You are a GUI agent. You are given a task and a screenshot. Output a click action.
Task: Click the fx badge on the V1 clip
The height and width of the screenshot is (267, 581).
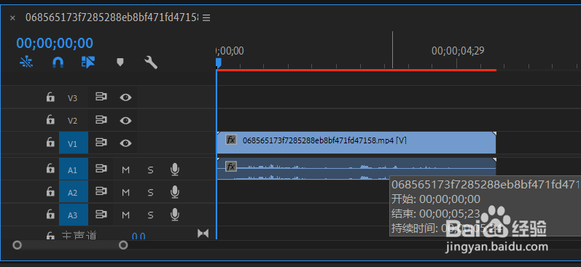(231, 140)
